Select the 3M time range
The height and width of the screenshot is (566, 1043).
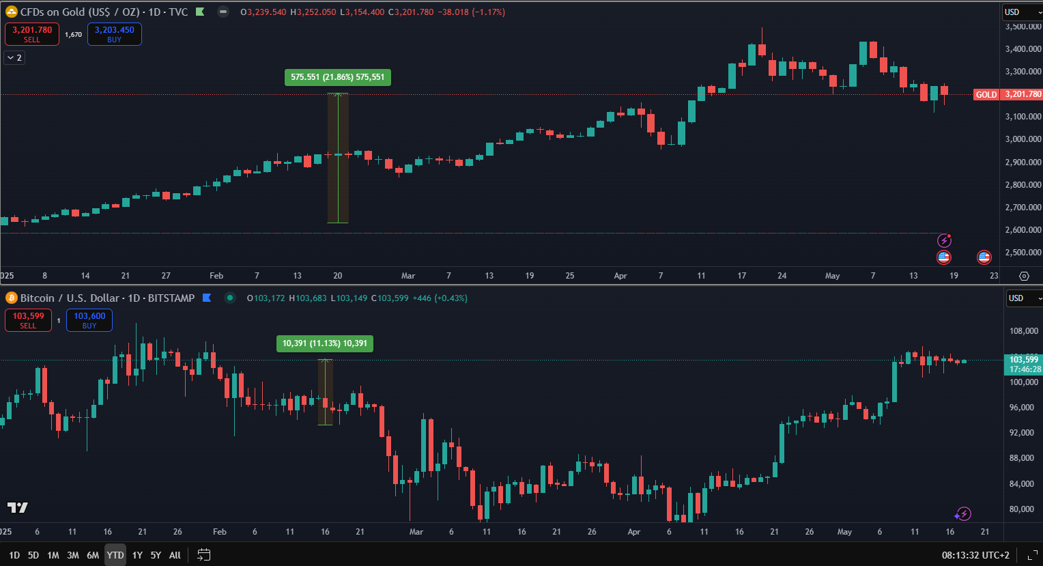[73, 555]
